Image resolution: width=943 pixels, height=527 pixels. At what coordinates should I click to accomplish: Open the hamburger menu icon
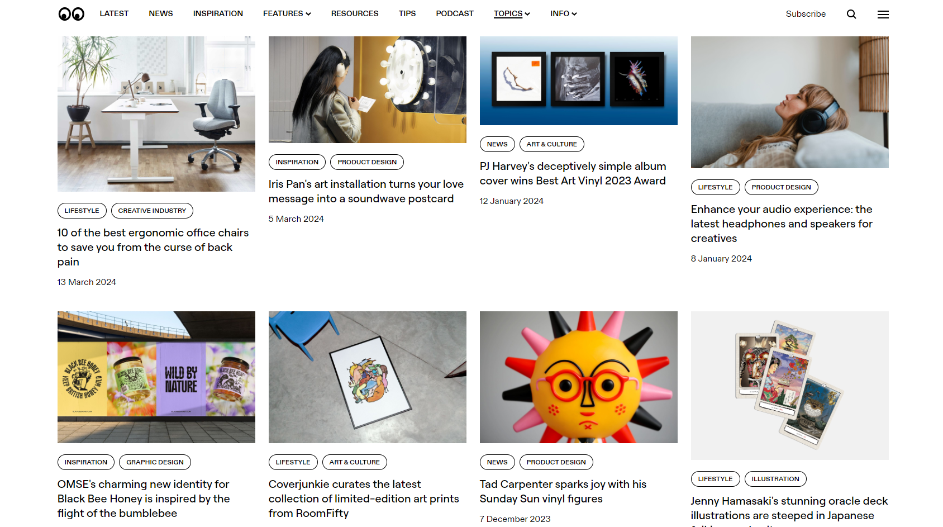(883, 15)
